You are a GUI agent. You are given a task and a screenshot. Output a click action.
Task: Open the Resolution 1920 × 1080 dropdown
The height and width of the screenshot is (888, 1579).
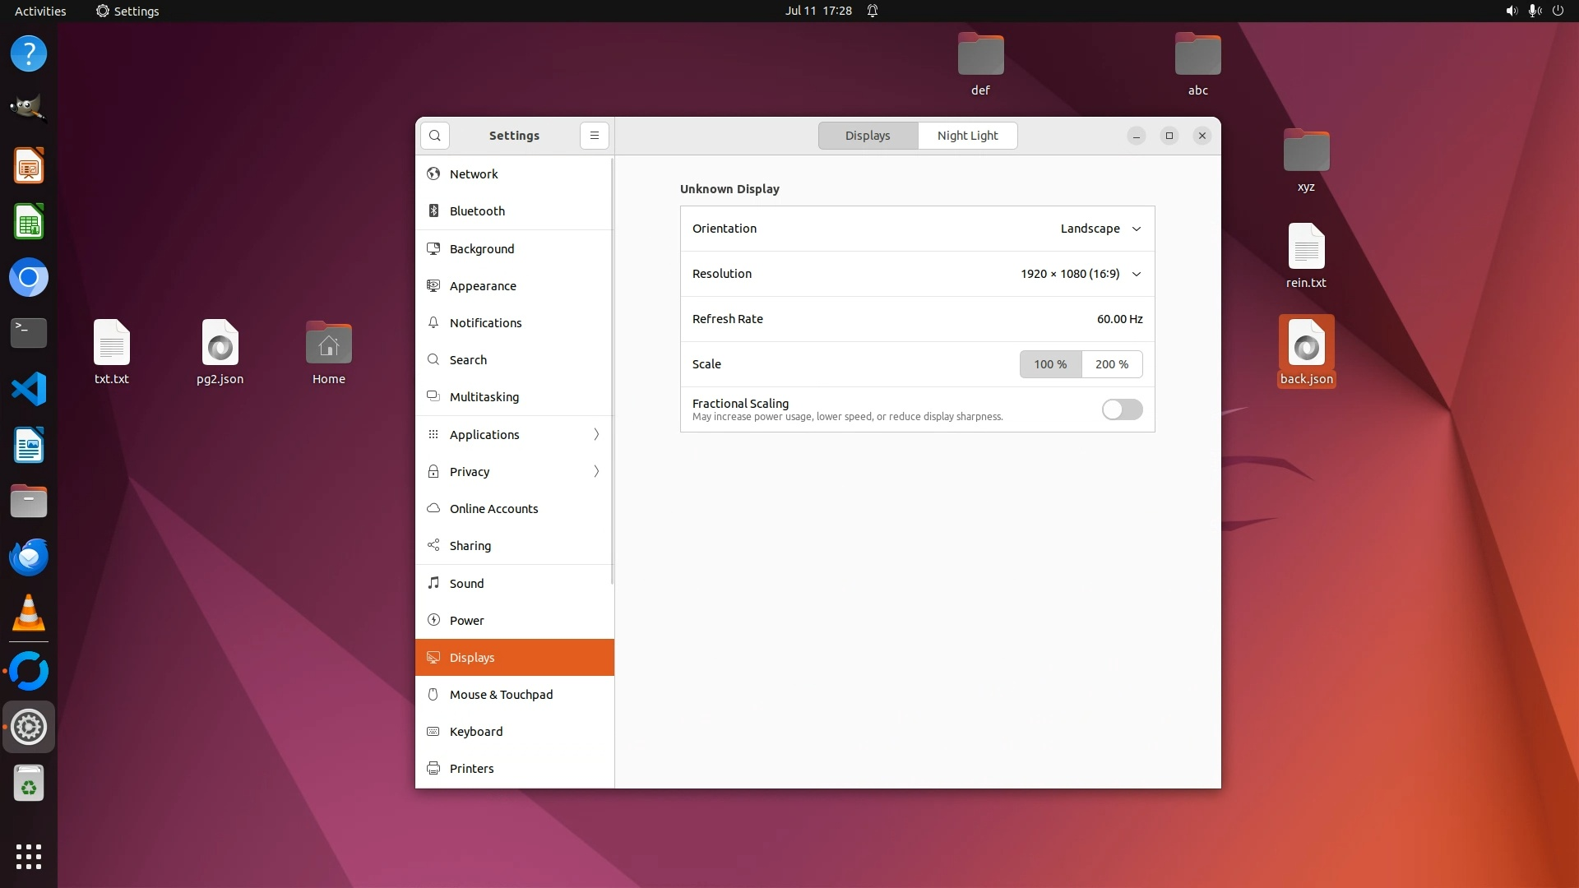1081,274
